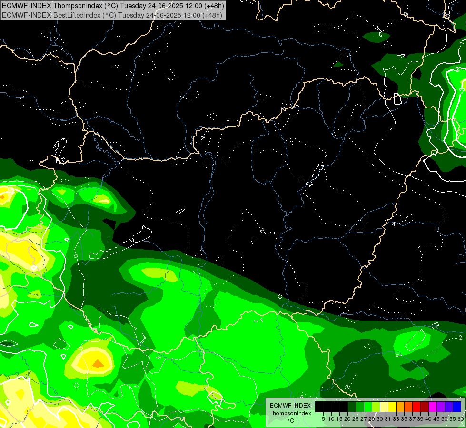Click the legend scale value 5
The image size is (466, 428).
[x=323, y=419]
